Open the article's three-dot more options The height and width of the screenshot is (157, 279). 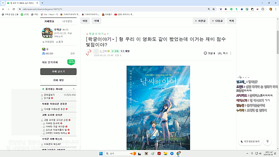(x=231, y=53)
